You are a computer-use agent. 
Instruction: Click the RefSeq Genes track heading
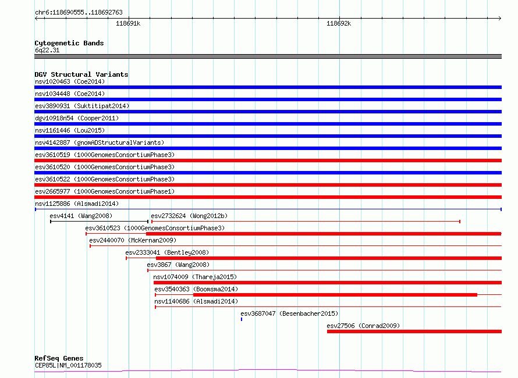[x=59, y=358]
